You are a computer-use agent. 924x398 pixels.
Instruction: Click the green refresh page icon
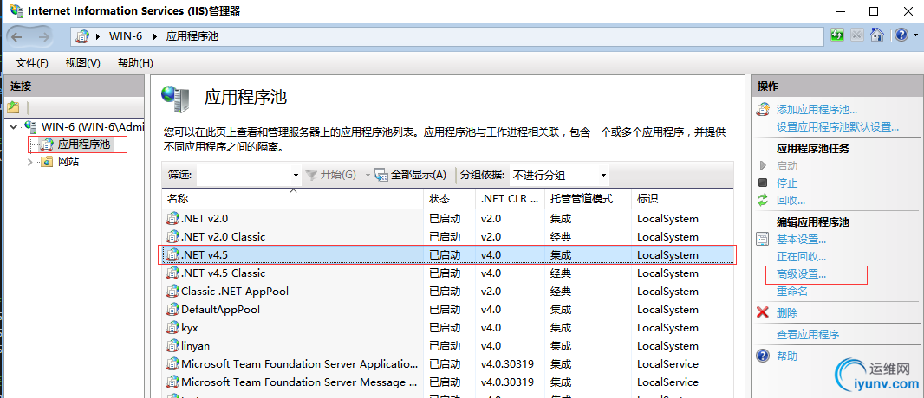click(836, 35)
